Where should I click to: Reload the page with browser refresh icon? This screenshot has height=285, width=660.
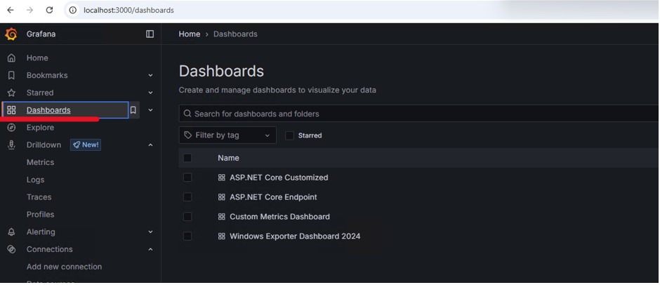pyautogui.click(x=49, y=11)
